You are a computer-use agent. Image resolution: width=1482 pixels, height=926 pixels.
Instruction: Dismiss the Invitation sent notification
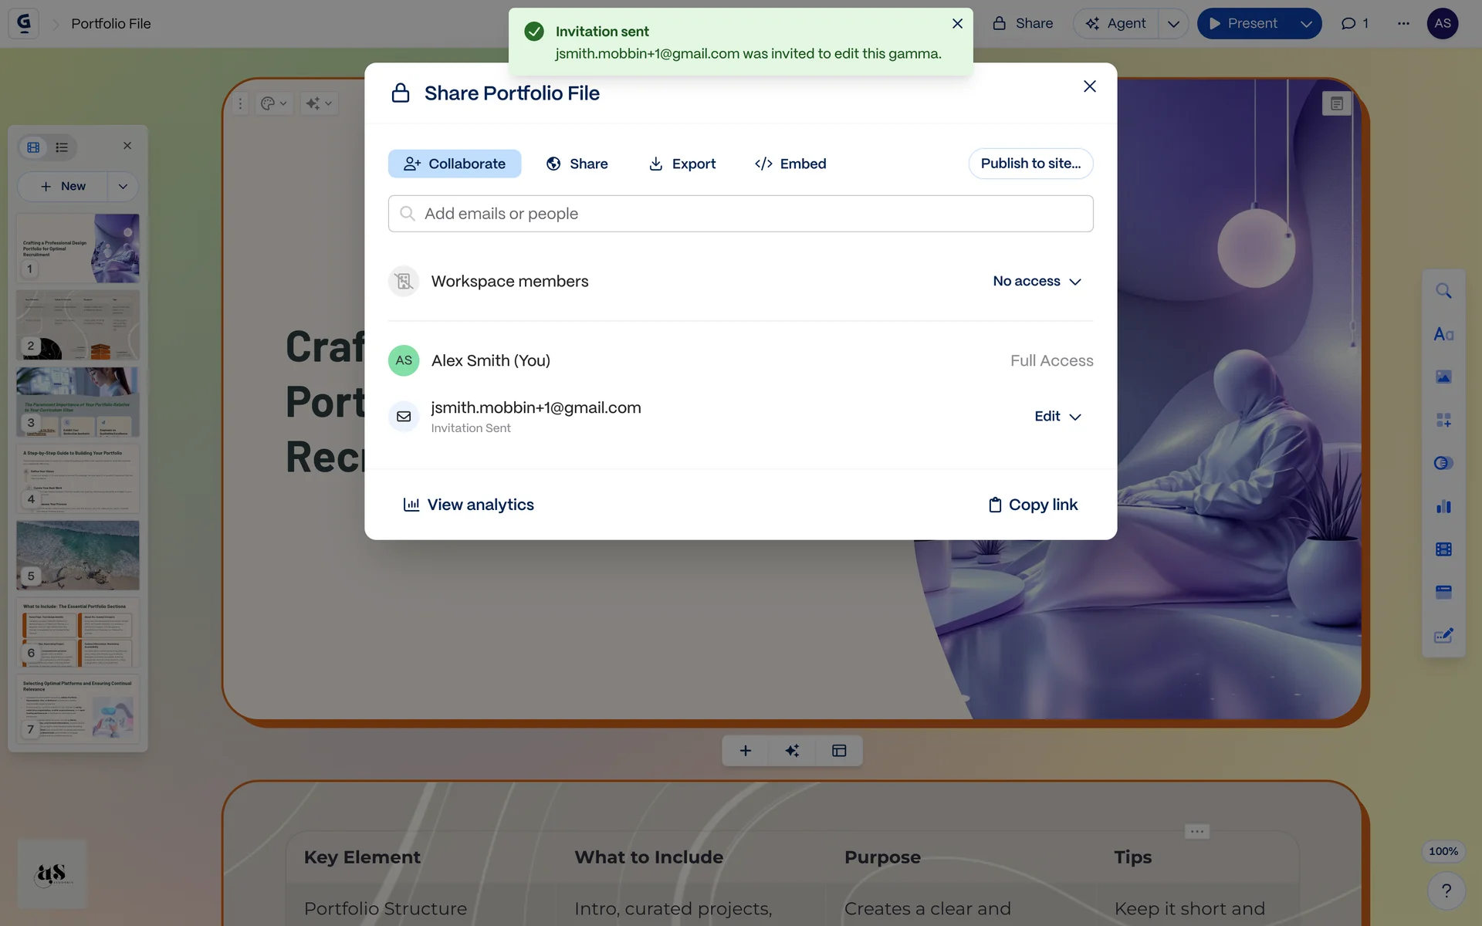pos(957,24)
